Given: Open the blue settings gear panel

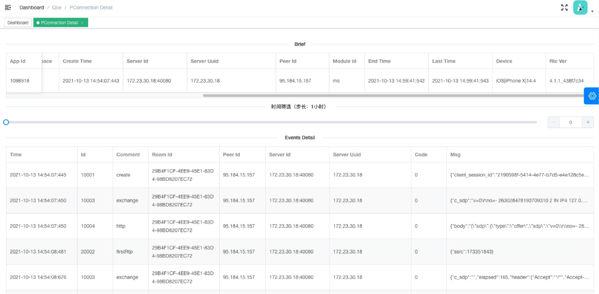Looking at the screenshot, I should tap(592, 96).
